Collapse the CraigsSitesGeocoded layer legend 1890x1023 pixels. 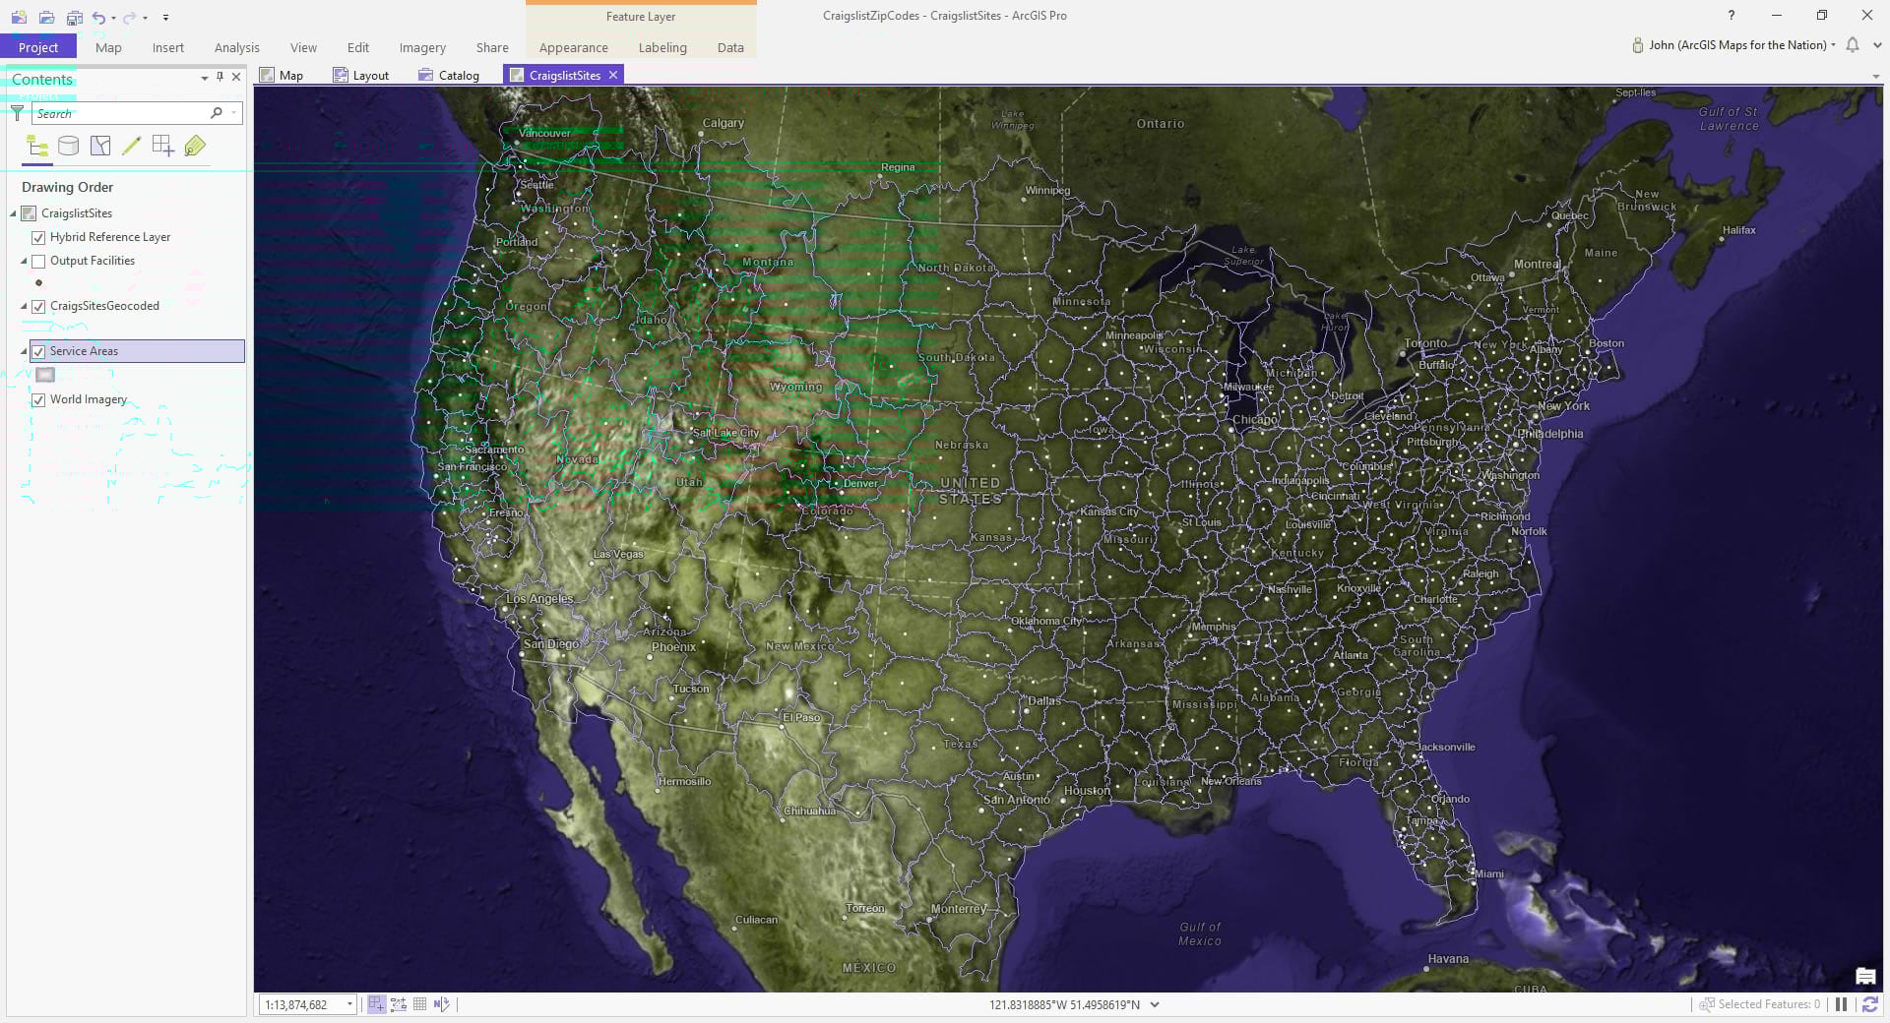click(x=24, y=307)
